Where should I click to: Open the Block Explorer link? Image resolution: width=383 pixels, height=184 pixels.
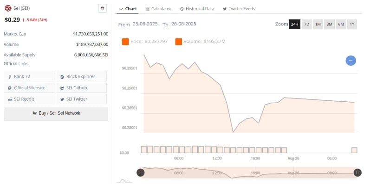(x=81, y=76)
